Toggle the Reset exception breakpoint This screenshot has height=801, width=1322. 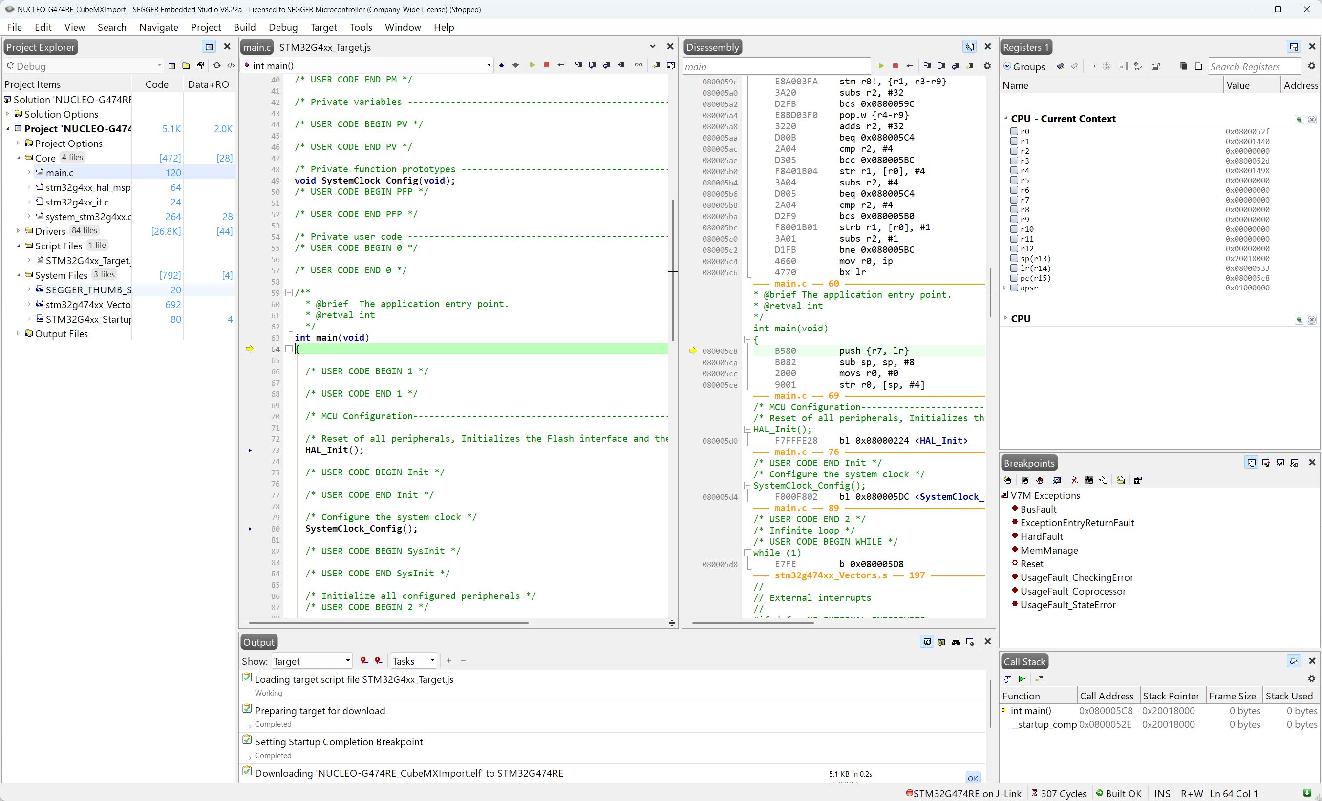(1015, 563)
